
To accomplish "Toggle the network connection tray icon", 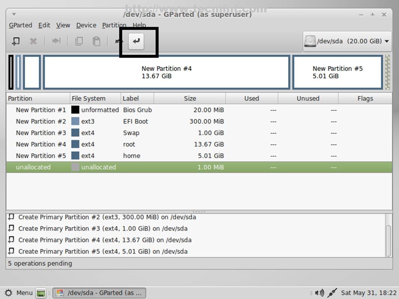I will pyautogui.click(x=332, y=293).
